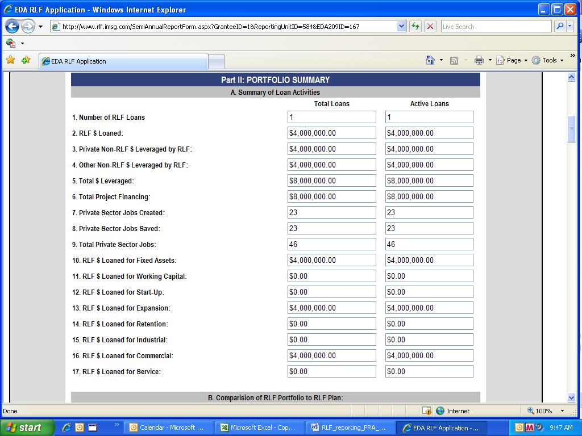
Task: Expand the command bar overflow chevron
Action: 573,56
